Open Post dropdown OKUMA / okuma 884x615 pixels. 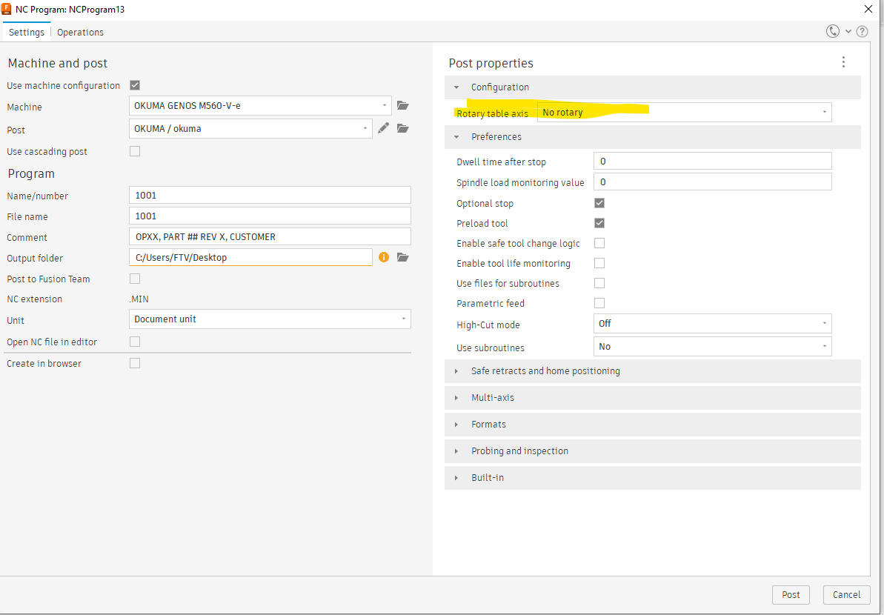click(x=250, y=128)
